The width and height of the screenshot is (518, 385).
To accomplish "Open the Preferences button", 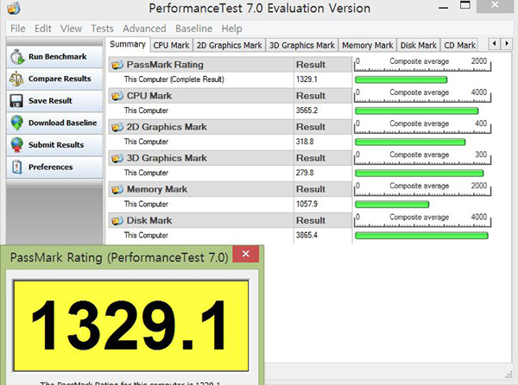I will pyautogui.click(x=54, y=167).
